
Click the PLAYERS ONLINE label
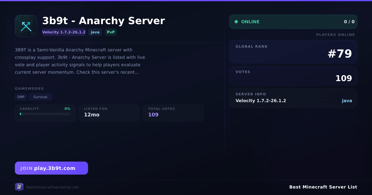point(335,35)
